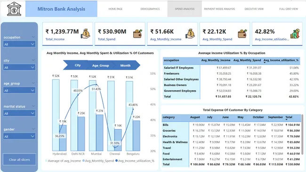306x172 pixels.
Task: Click the sort arrow under Avg_Income_utilization_% header
Action: [x=265, y=63]
